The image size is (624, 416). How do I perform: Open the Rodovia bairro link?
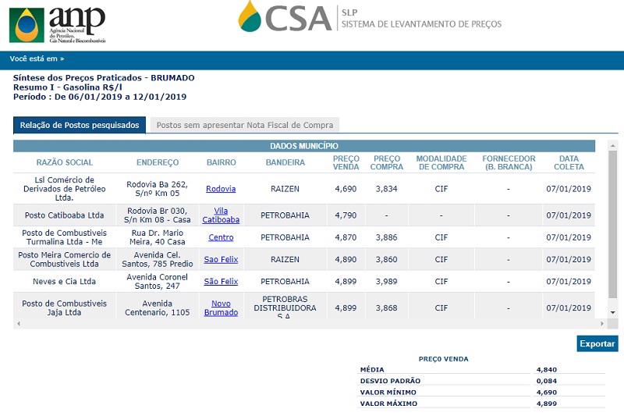221,189
